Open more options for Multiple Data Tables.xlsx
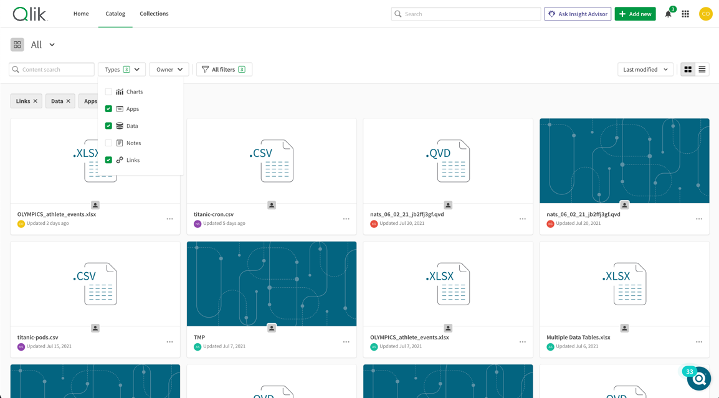The height and width of the screenshot is (398, 719). [698, 342]
